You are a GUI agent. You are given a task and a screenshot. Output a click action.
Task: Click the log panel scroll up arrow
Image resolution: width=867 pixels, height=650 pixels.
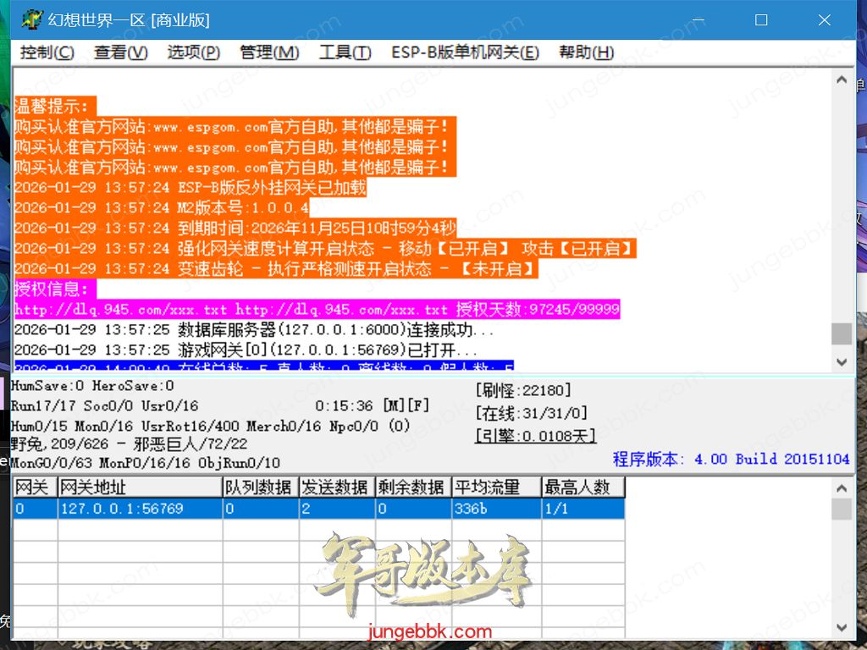click(841, 80)
